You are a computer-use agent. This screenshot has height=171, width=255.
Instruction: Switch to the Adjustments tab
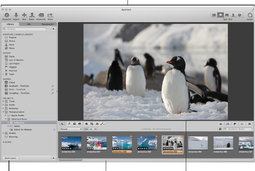point(47,24)
